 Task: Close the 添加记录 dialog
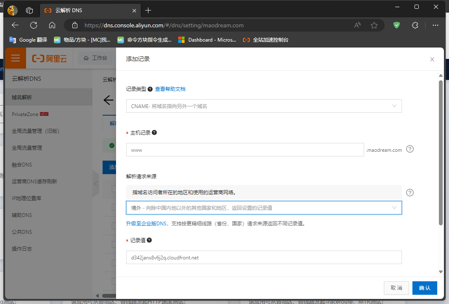click(432, 59)
